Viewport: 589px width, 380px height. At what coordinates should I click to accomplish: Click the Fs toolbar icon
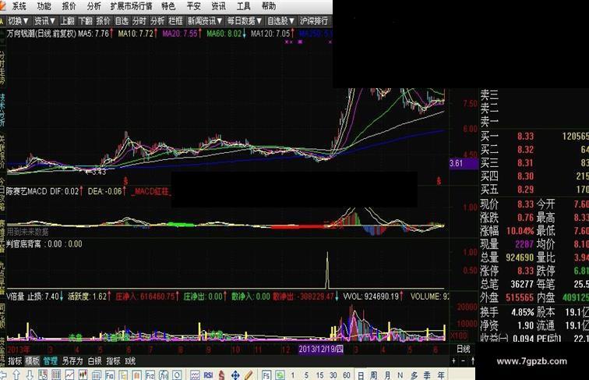click(x=266, y=375)
